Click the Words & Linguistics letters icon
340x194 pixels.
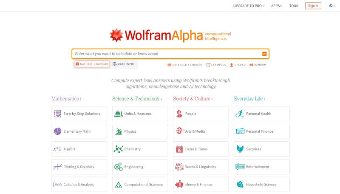(179, 167)
